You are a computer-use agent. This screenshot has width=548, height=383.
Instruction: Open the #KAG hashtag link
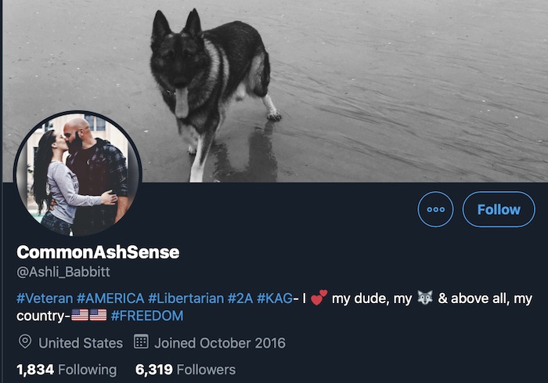coord(275,298)
